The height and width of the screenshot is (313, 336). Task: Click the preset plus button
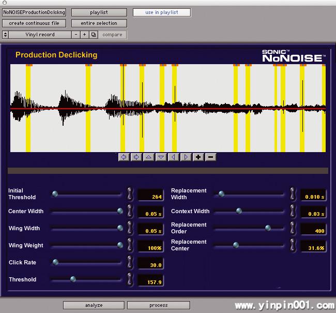(85, 35)
